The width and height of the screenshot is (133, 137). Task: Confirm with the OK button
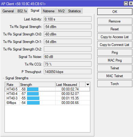tap(115, 12)
